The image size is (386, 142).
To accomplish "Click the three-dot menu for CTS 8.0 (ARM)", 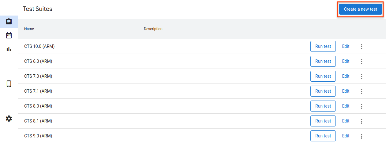I will point(362,106).
